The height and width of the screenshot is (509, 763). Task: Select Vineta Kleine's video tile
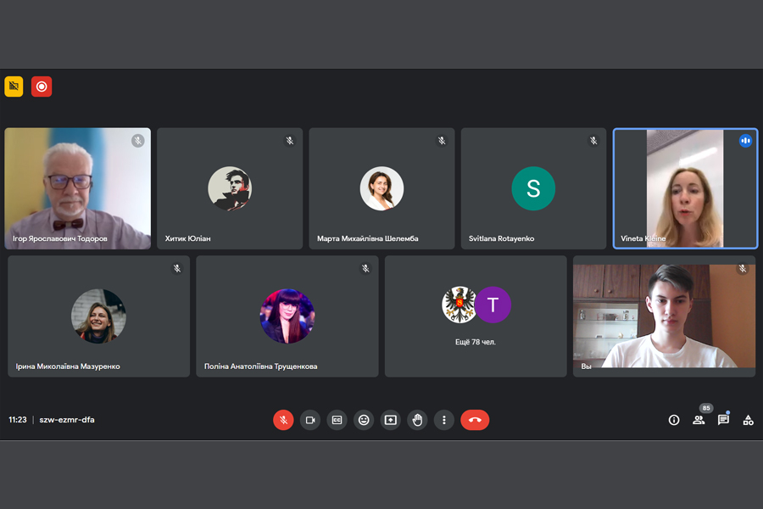(685, 188)
